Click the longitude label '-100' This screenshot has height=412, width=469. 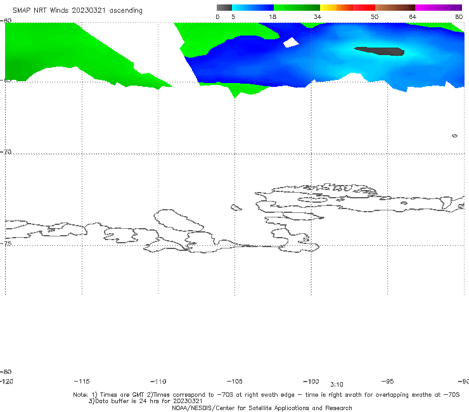(311, 382)
